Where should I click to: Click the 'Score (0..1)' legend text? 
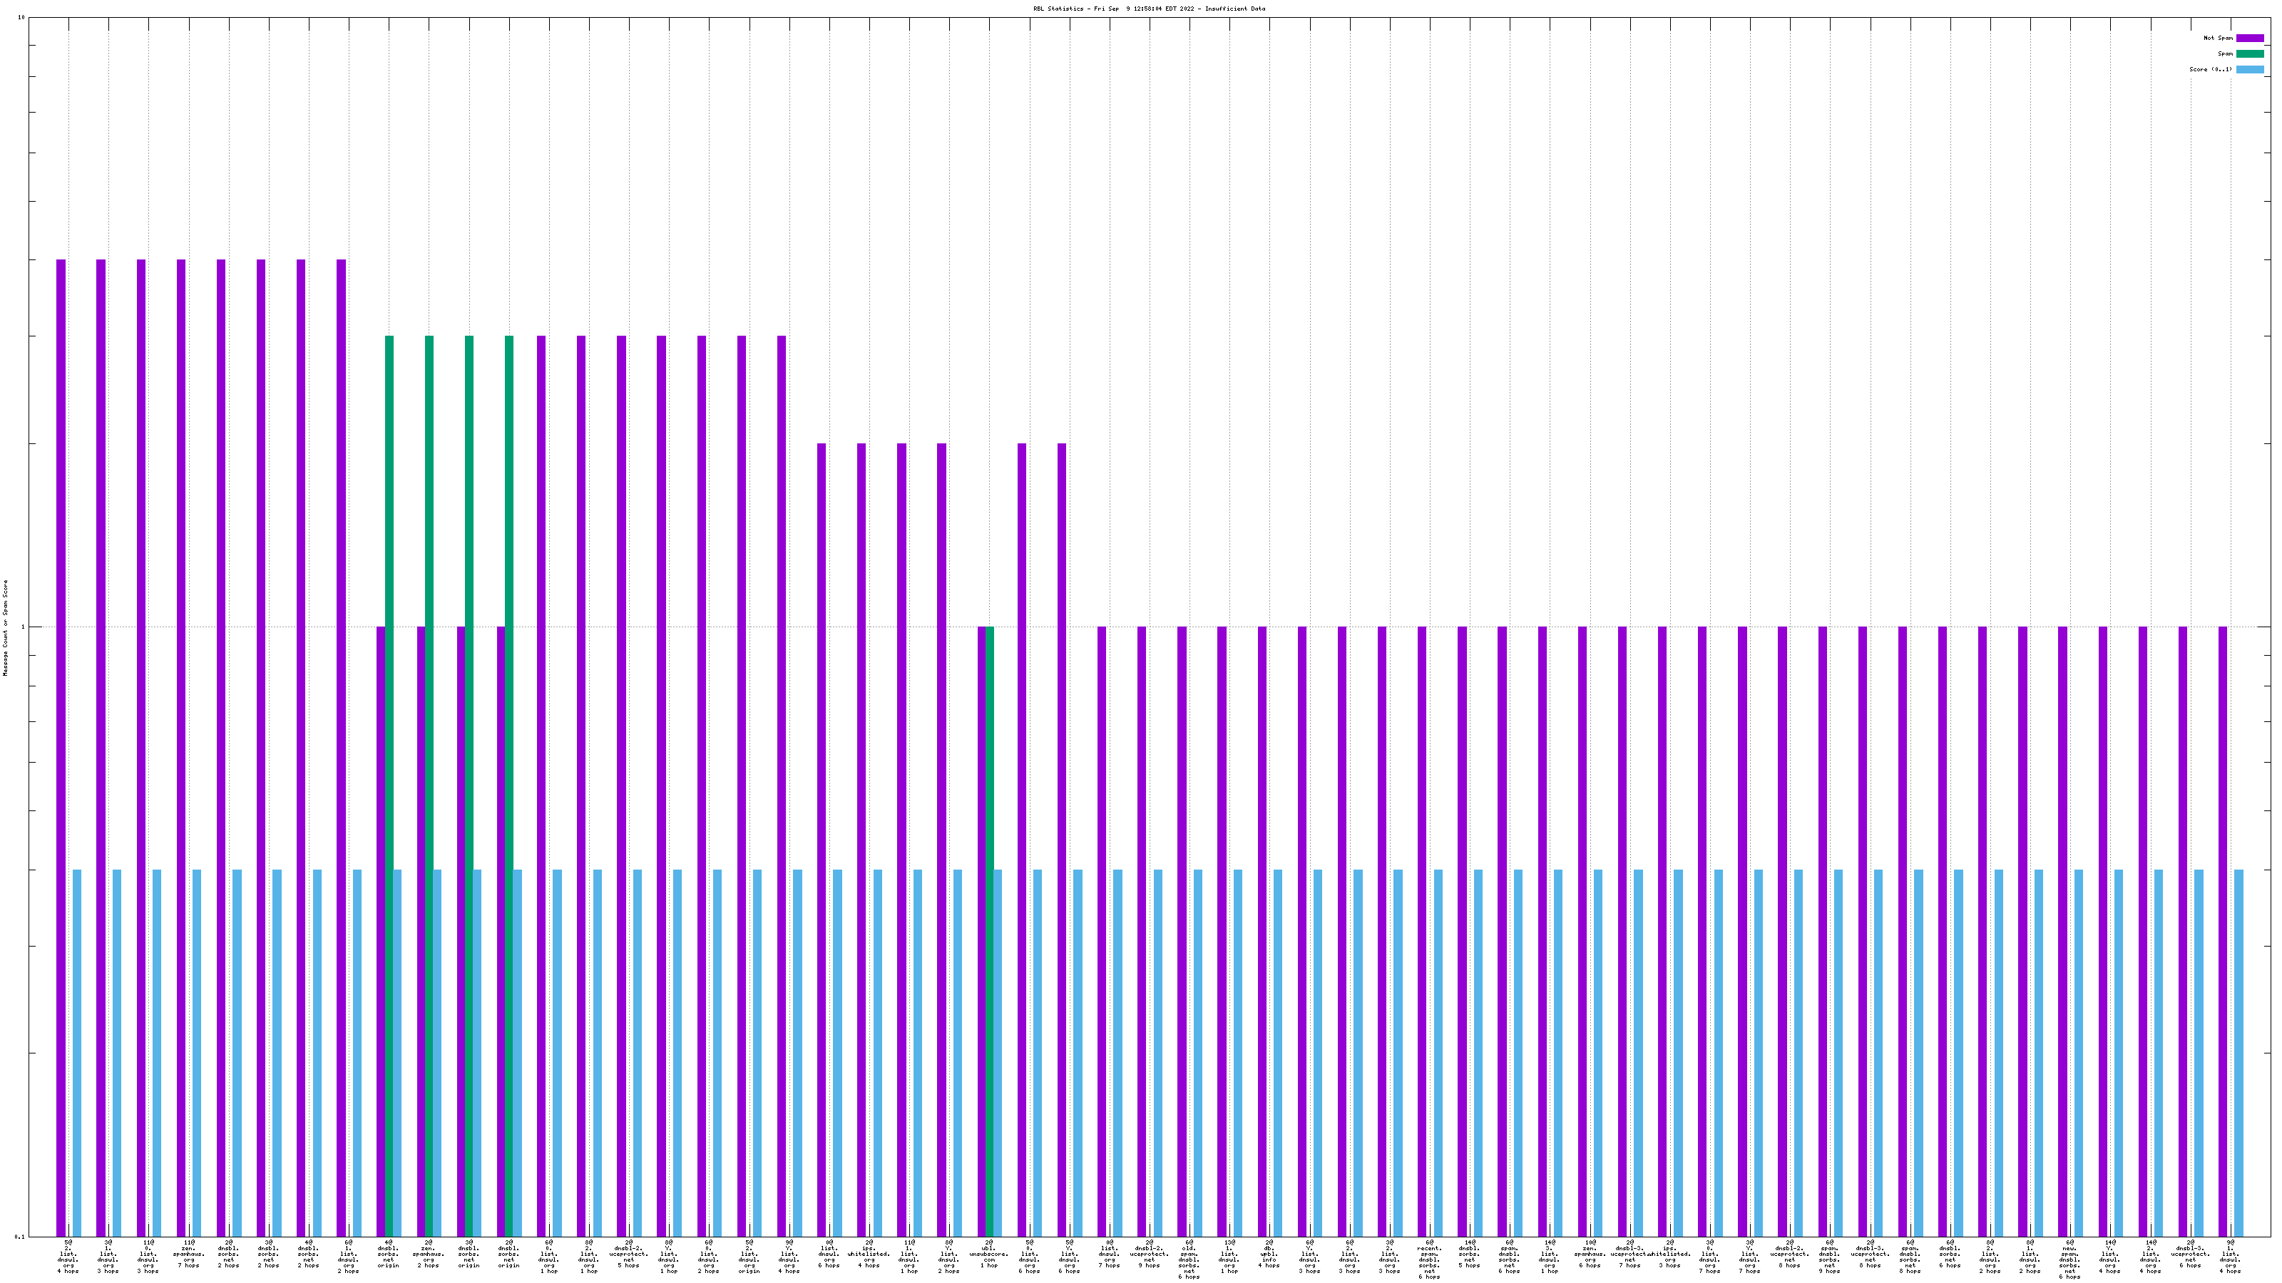pyautogui.click(x=2210, y=70)
